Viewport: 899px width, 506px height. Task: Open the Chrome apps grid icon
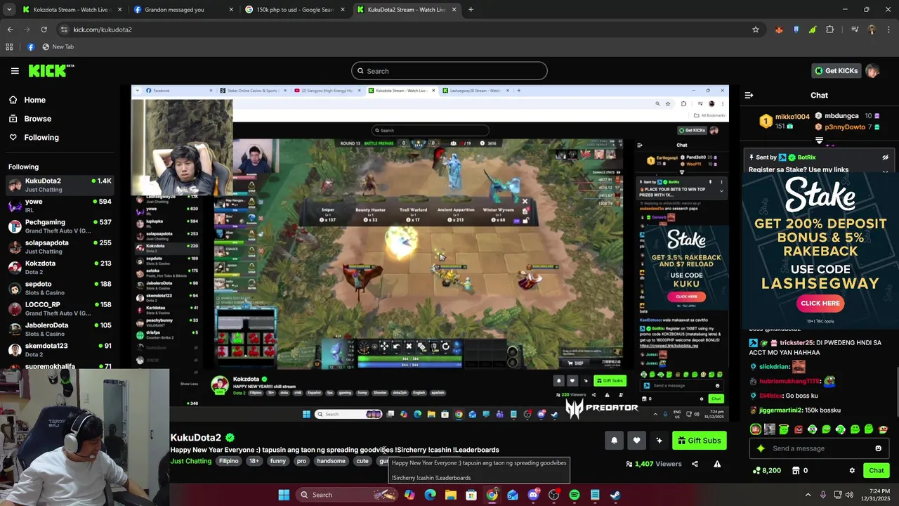pyautogui.click(x=9, y=47)
